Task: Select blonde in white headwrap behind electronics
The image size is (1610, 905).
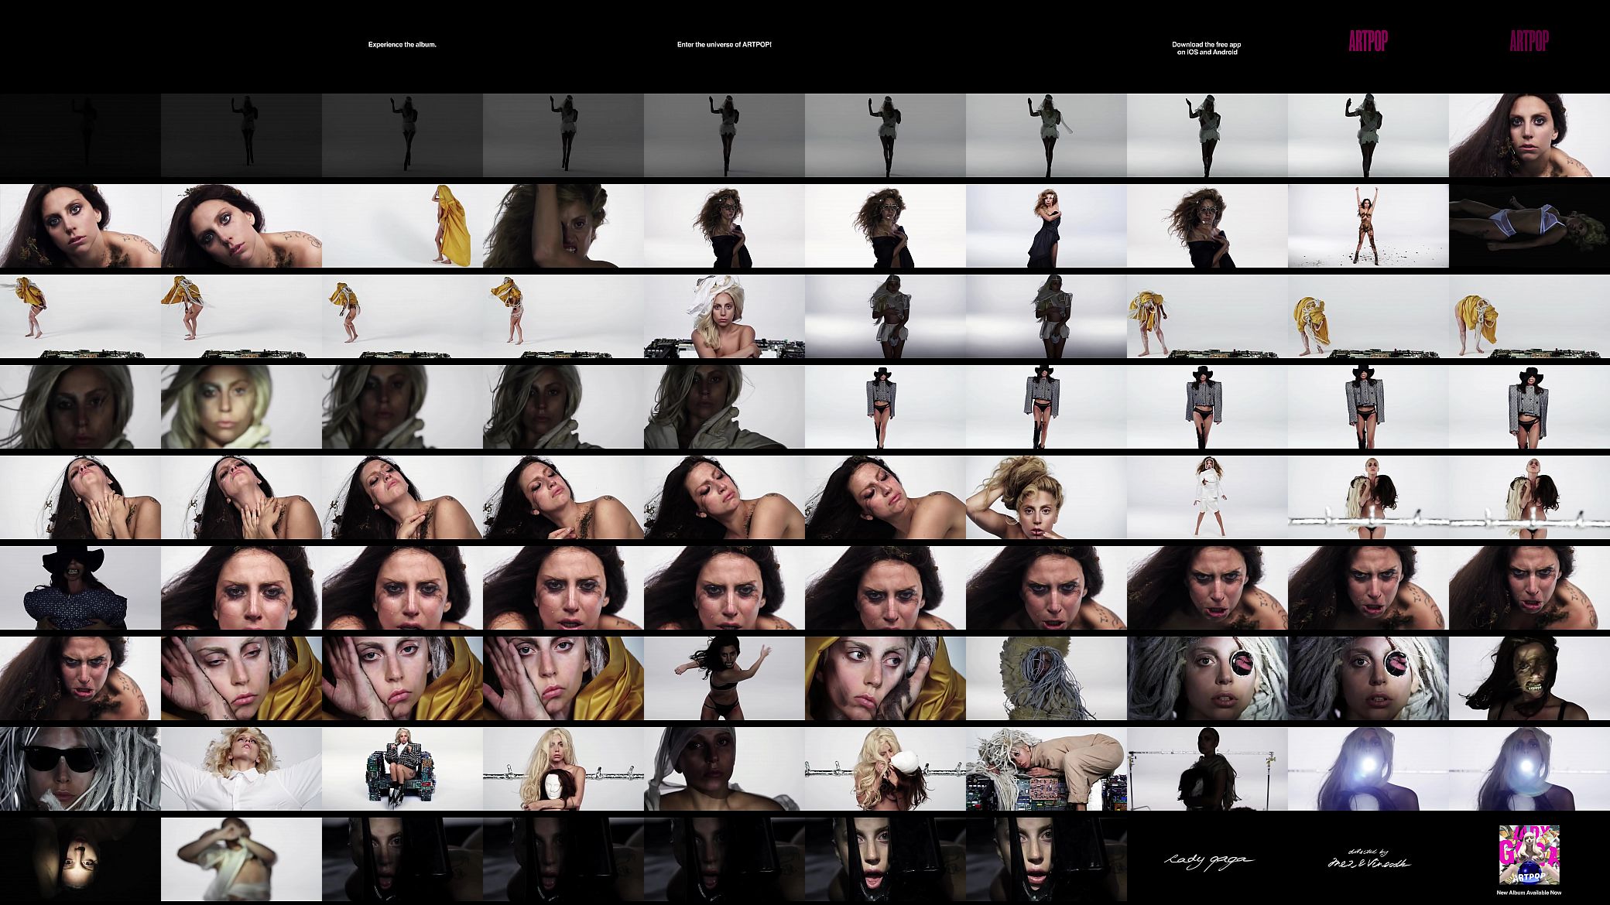Action: pyautogui.click(x=724, y=316)
